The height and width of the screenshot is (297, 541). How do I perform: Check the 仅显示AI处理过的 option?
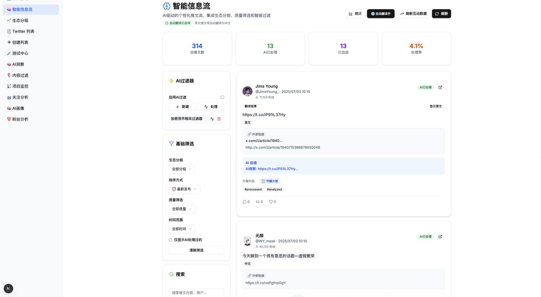coord(170,239)
